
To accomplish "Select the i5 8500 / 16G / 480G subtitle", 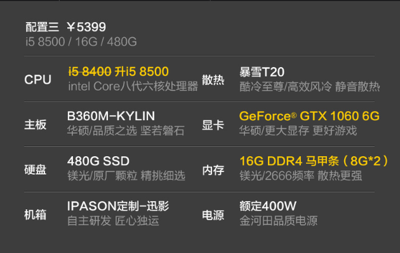I will coord(81,42).
